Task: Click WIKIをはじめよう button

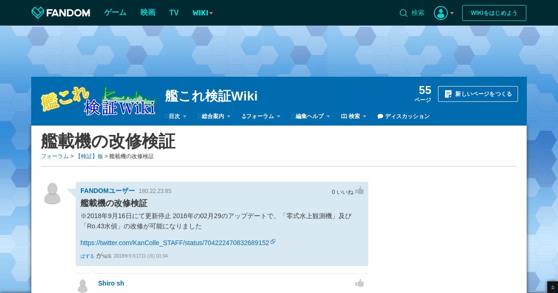Action: tap(494, 13)
